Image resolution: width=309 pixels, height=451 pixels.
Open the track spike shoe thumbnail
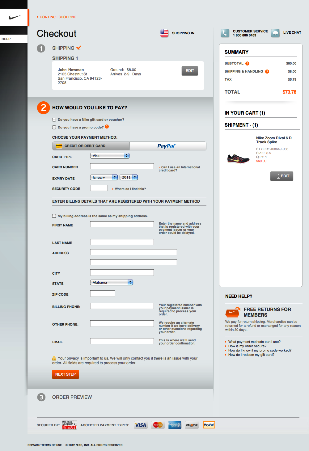[x=238, y=159]
